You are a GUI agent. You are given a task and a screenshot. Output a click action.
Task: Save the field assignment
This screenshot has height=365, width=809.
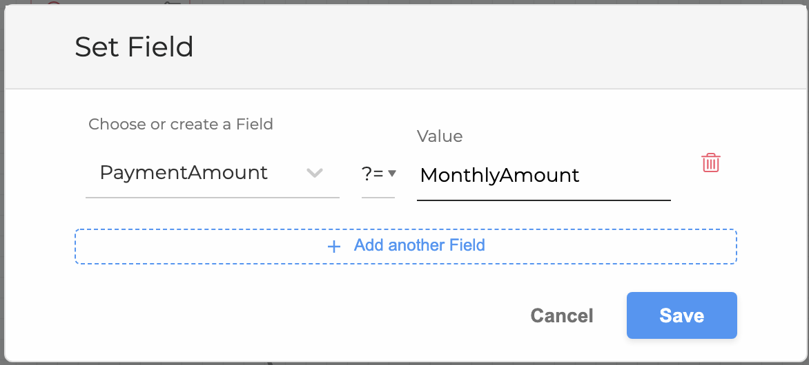click(681, 315)
